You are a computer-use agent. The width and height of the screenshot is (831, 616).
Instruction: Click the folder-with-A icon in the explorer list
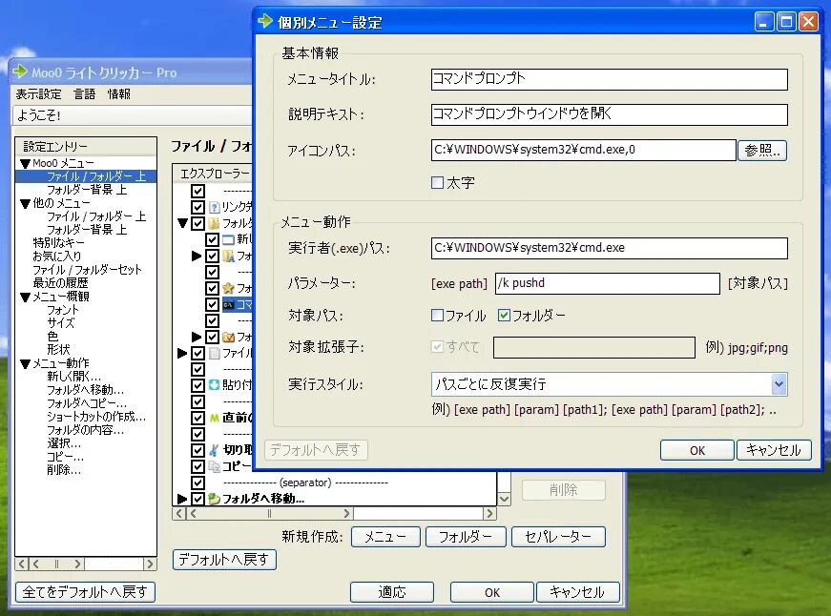pyautogui.click(x=228, y=256)
